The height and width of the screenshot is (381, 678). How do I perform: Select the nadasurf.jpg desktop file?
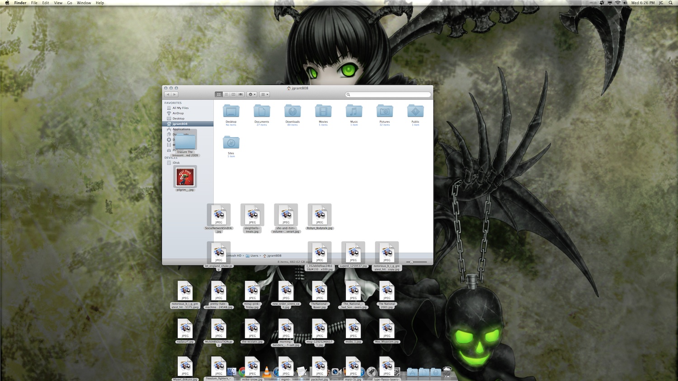(185, 329)
